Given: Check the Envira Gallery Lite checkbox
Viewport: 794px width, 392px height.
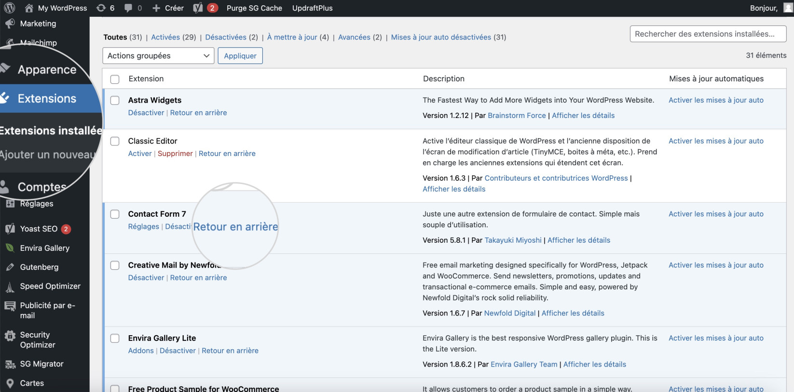Looking at the screenshot, I should coord(115,339).
